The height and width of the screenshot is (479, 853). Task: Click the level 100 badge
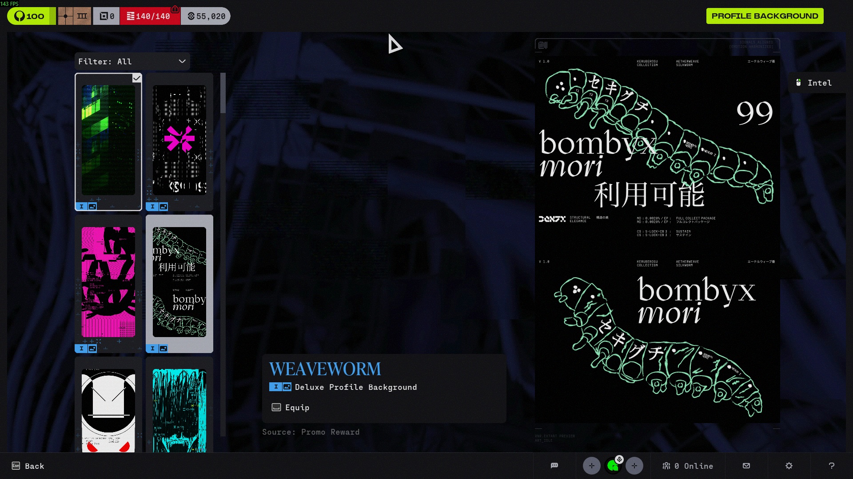click(29, 16)
